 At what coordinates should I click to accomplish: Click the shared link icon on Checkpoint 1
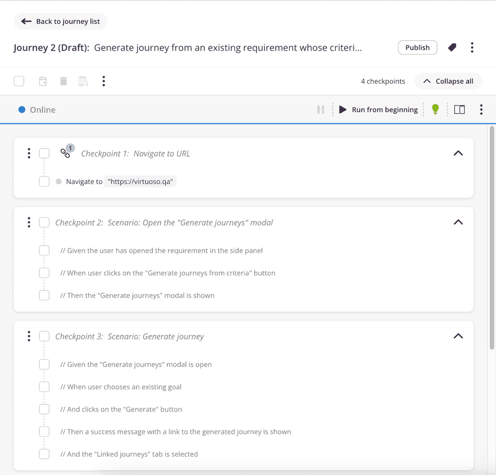point(66,153)
